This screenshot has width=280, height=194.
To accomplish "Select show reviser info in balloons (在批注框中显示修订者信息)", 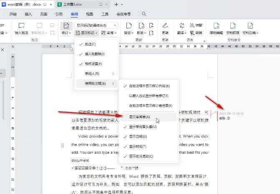I will (149, 106).
